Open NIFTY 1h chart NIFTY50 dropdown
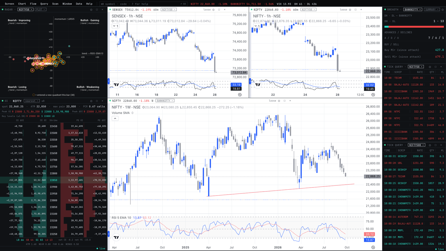Viewport: 446px width, 251px height. click(308, 9)
